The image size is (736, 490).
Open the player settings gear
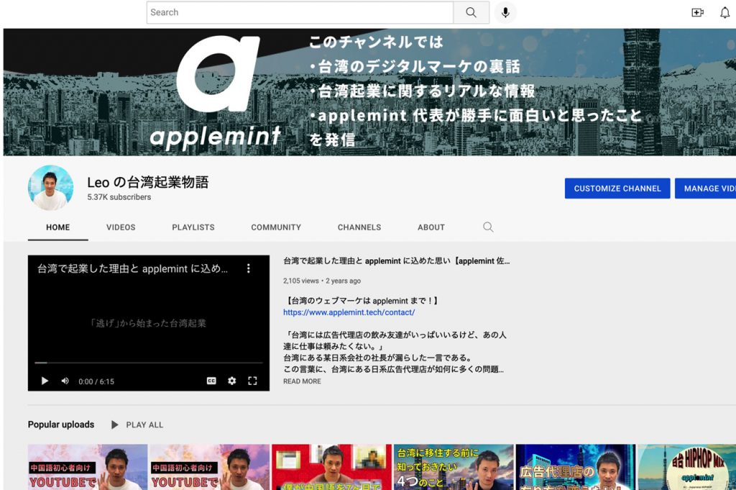[x=232, y=381]
